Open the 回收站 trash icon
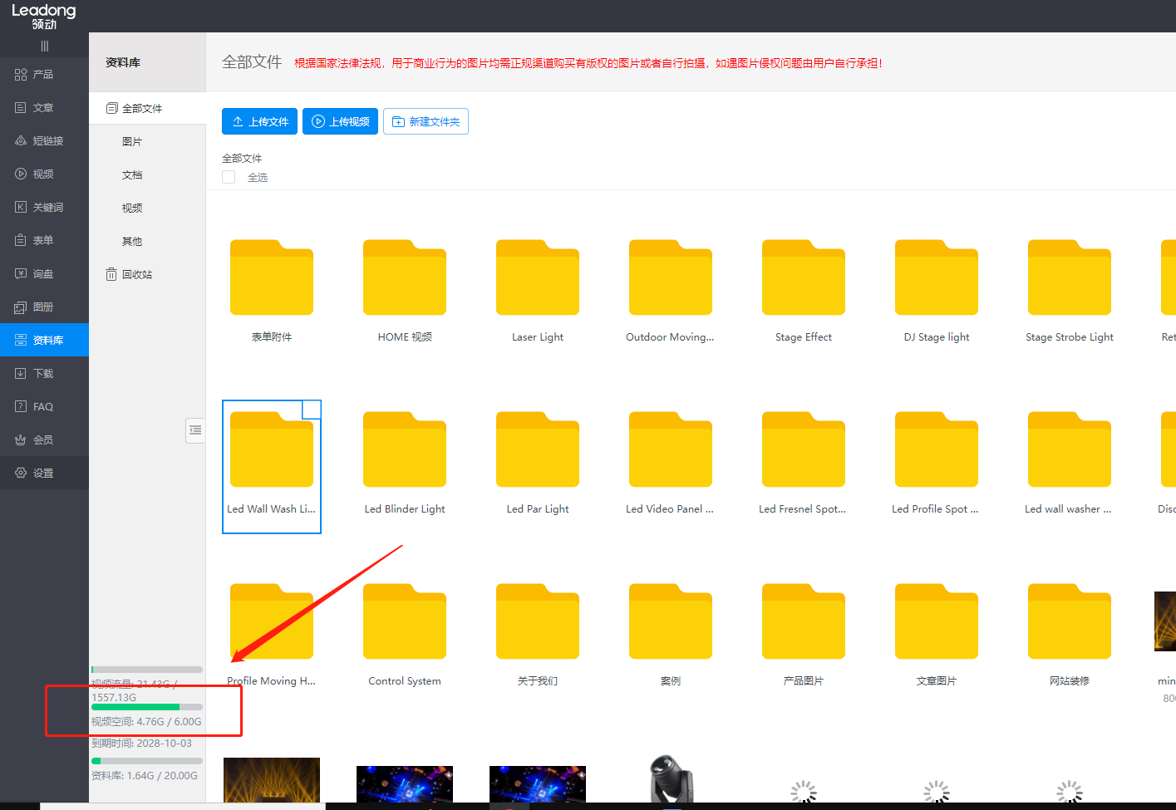Screen dimensions: 1176x810 (x=111, y=275)
